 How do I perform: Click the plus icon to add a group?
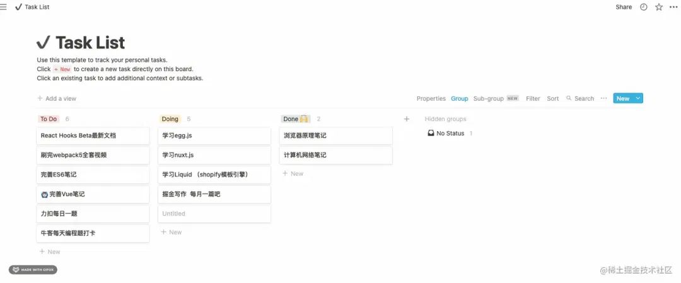click(407, 119)
